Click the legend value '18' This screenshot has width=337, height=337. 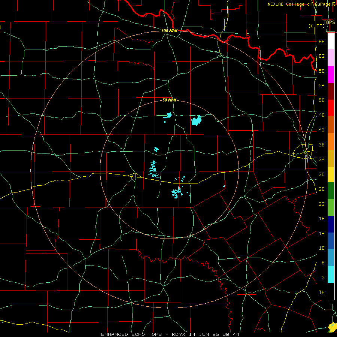pyautogui.click(x=322, y=219)
